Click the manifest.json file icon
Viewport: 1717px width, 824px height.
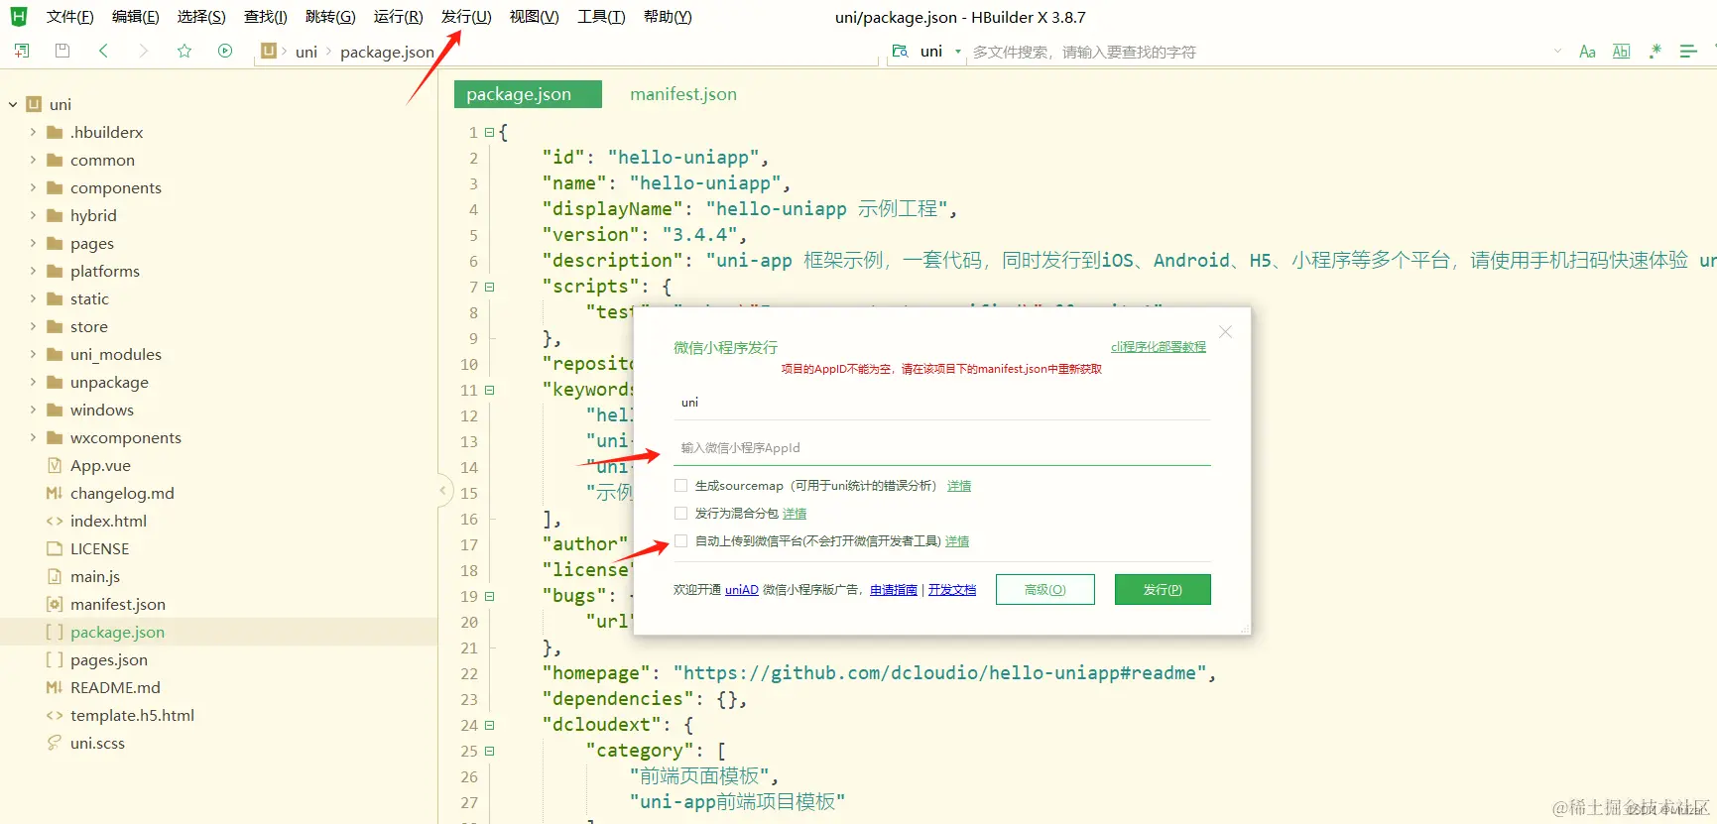point(55,604)
